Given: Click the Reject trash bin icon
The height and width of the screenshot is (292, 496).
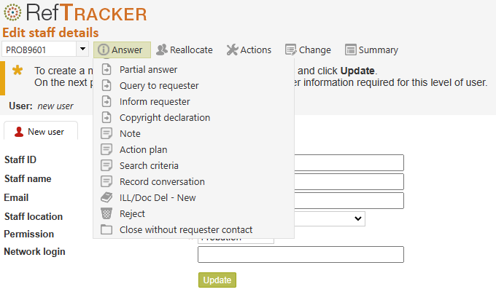Looking at the screenshot, I should click(x=106, y=213).
